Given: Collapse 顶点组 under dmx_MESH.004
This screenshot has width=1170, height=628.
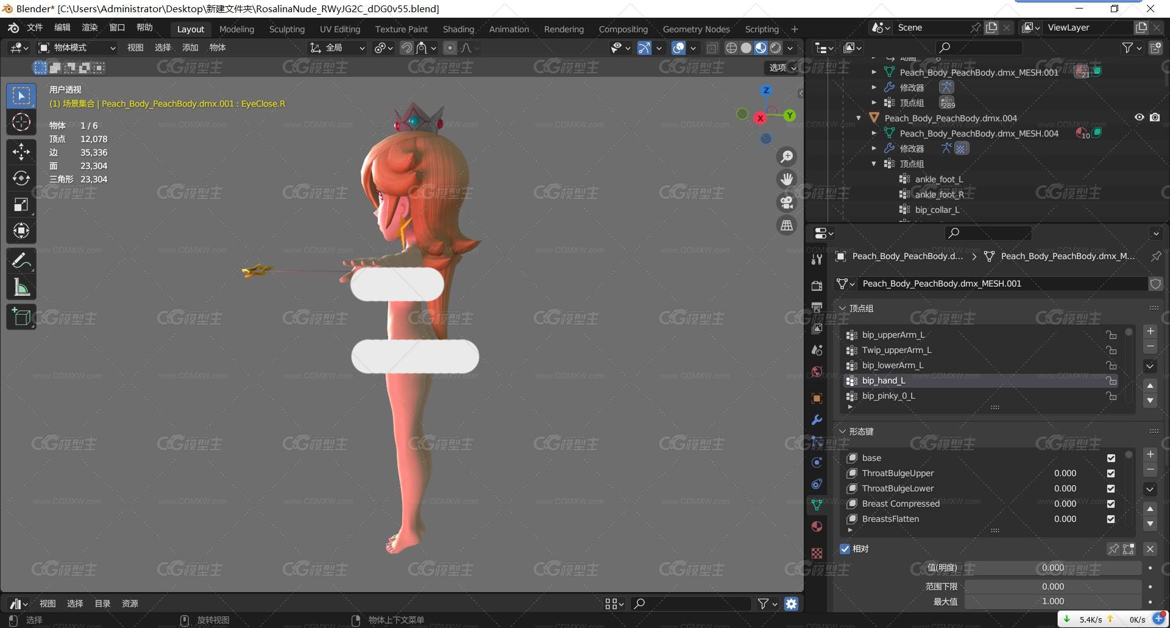Looking at the screenshot, I should point(874,164).
